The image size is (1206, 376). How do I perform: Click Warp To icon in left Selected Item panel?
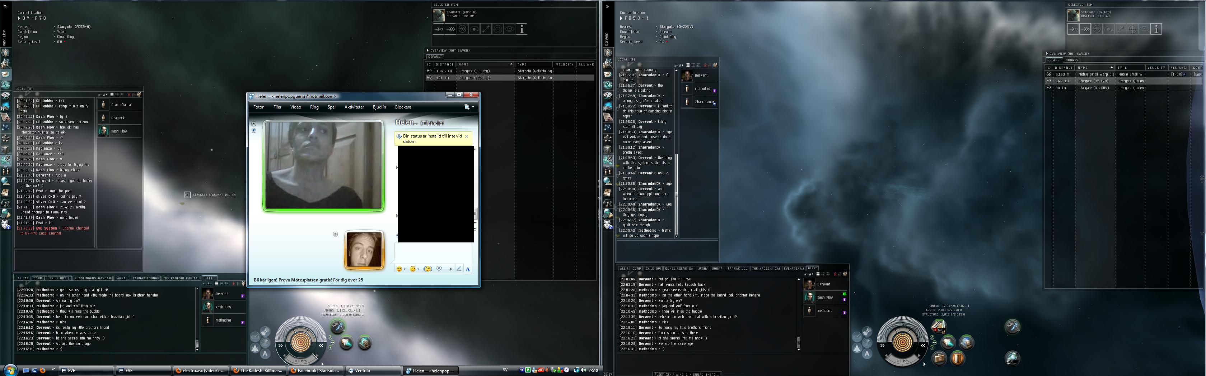pos(450,29)
